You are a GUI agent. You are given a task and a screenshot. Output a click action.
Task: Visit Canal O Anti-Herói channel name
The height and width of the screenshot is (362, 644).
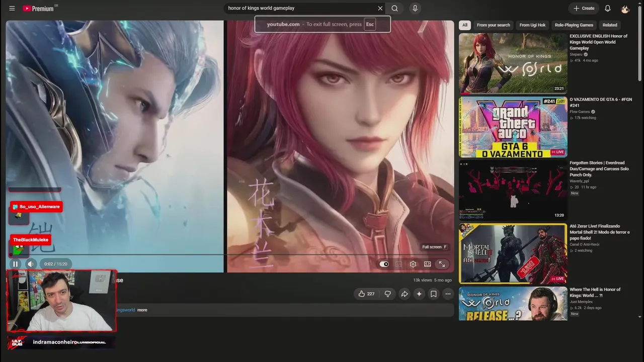point(584,244)
